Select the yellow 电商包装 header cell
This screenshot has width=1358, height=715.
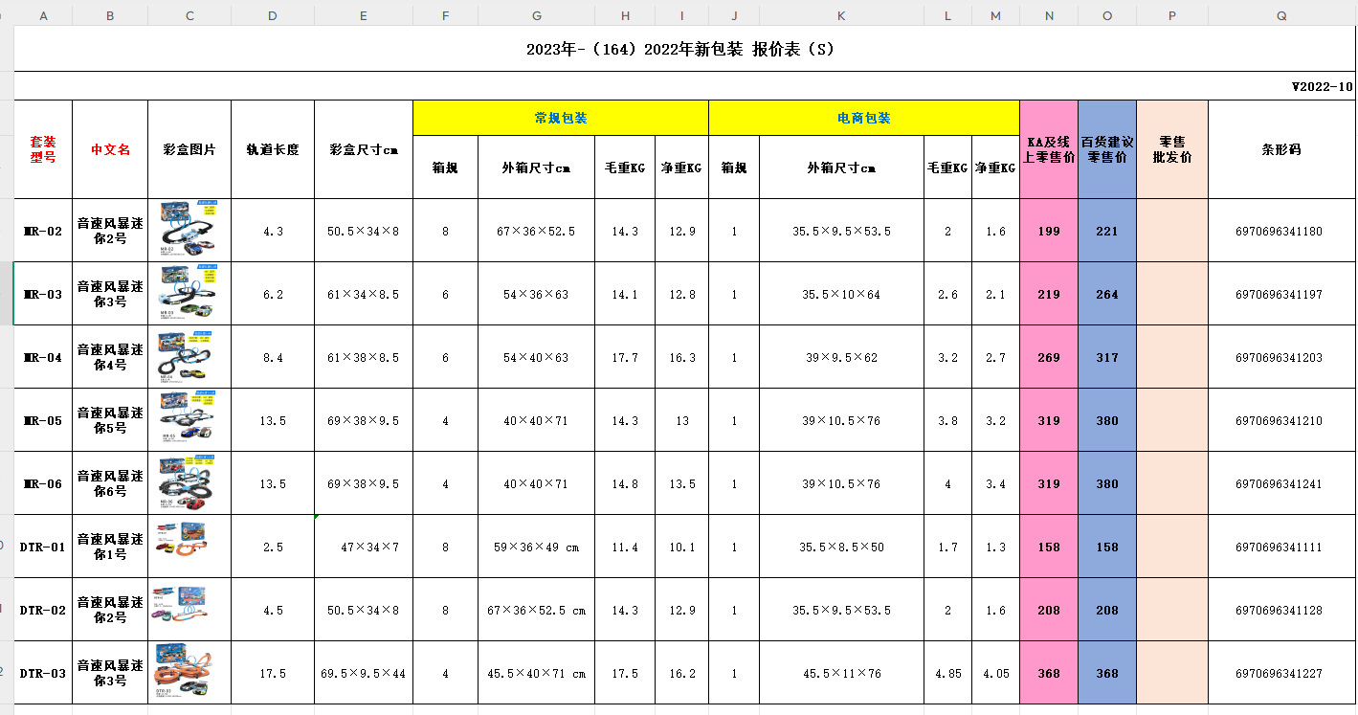(862, 117)
